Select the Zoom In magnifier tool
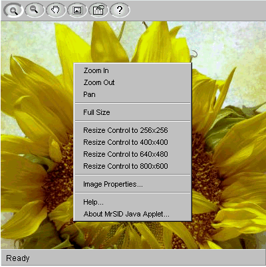The width and height of the screenshot is (266, 267). tap(13, 11)
